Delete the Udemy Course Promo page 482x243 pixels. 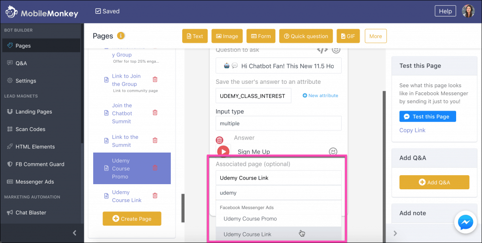pos(155,168)
